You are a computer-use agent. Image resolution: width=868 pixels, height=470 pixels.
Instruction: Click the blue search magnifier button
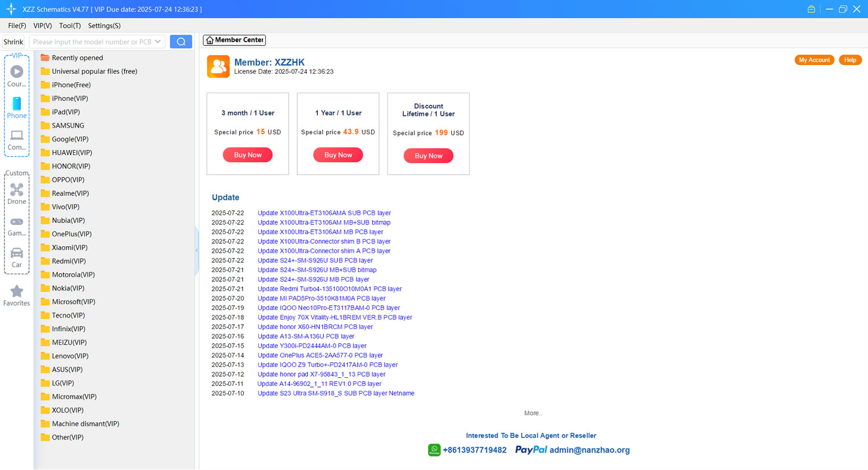pos(181,42)
